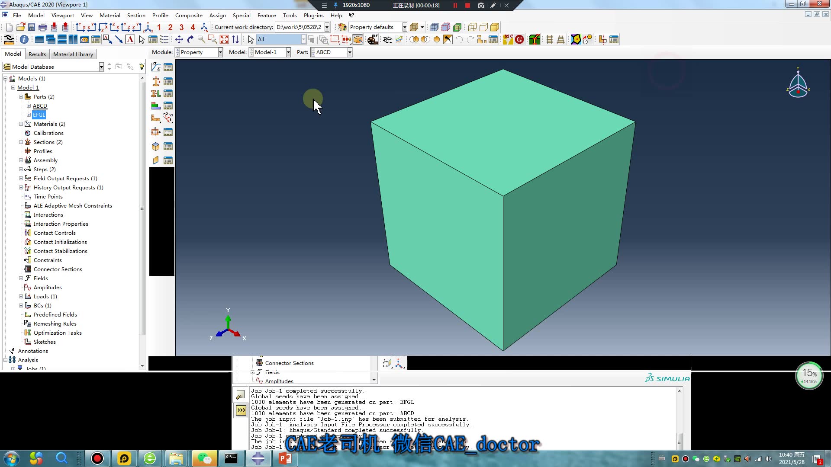The width and height of the screenshot is (831, 467).
Task: Click the Open file folder icon
Action: pos(20,27)
